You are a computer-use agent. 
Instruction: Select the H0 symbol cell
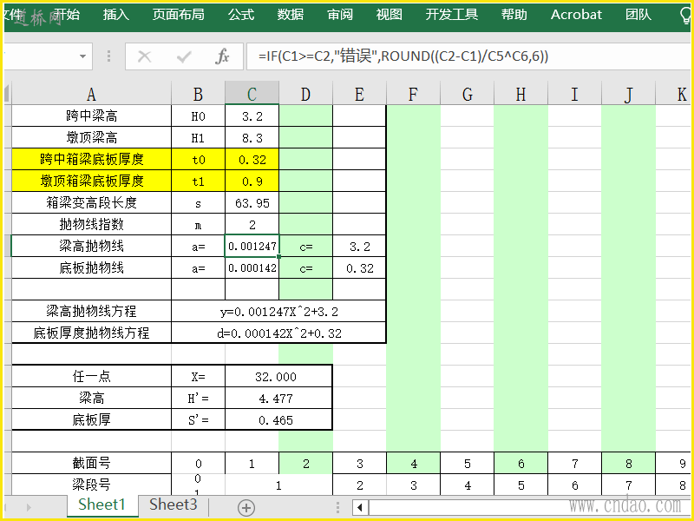[198, 115]
